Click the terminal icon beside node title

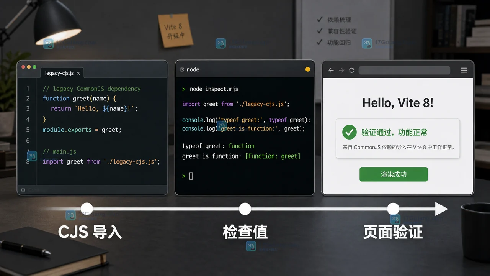(182, 69)
